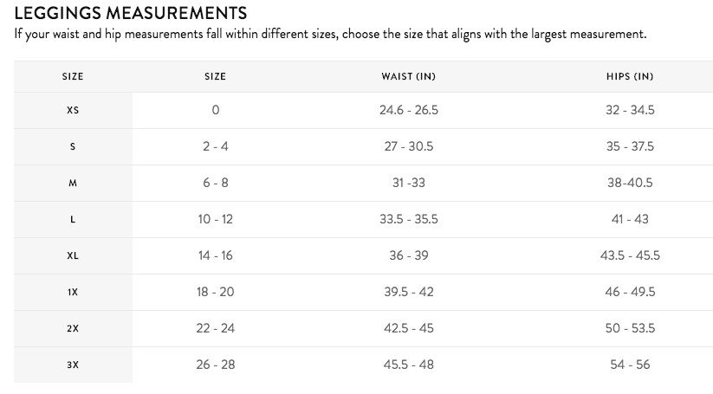Select the 2X size row label
Viewport: 713px width, 394px height.
coord(73,329)
